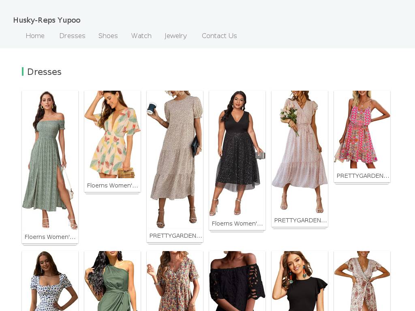This screenshot has width=415, height=311.
Task: Open the black lace off-shoulder dress
Action: tap(237, 281)
